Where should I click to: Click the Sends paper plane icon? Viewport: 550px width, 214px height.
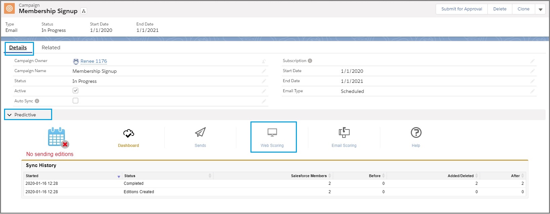coord(200,132)
